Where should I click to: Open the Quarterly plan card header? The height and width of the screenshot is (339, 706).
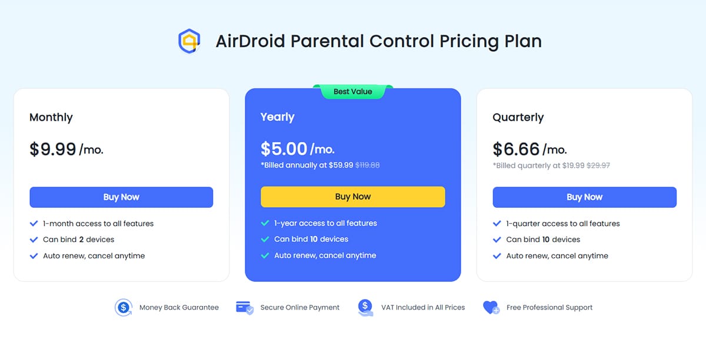(518, 117)
